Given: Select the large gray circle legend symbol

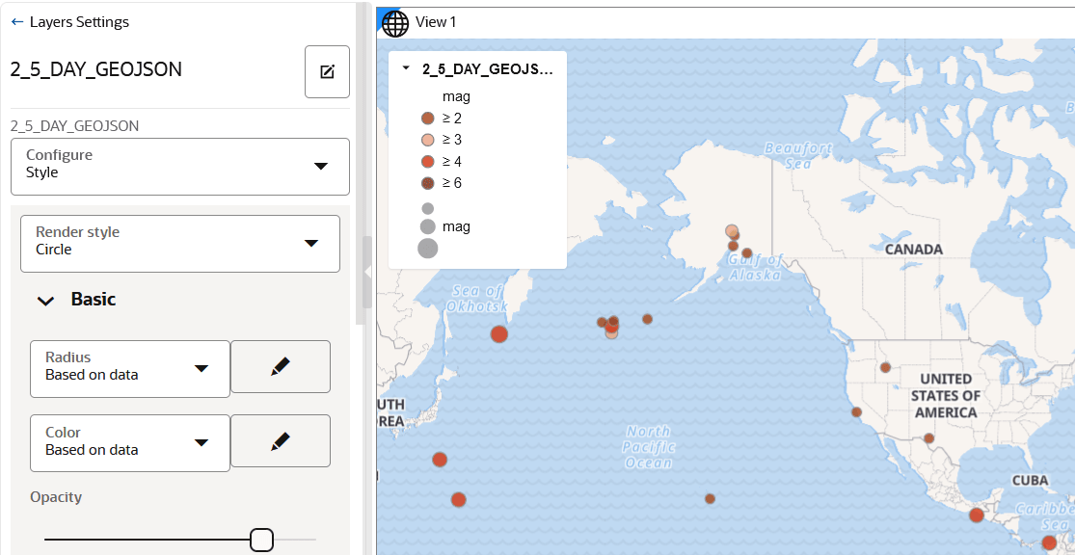Looking at the screenshot, I should click(427, 248).
